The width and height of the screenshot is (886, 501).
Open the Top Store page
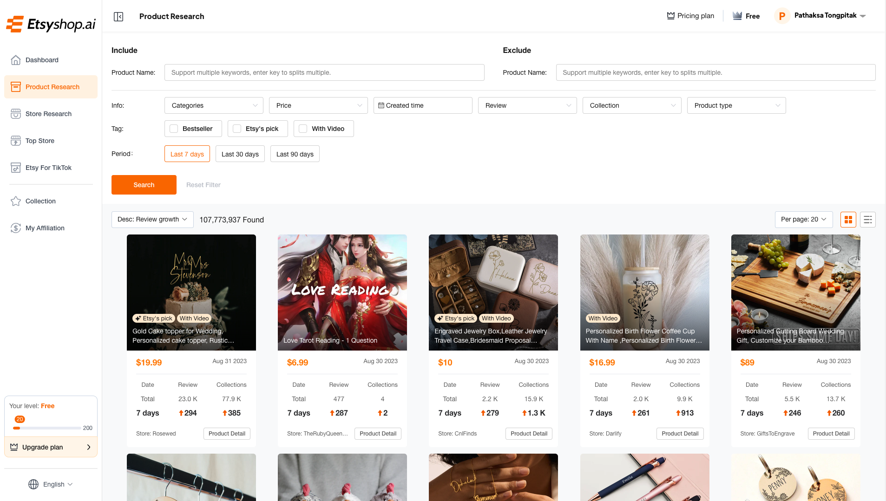(39, 141)
